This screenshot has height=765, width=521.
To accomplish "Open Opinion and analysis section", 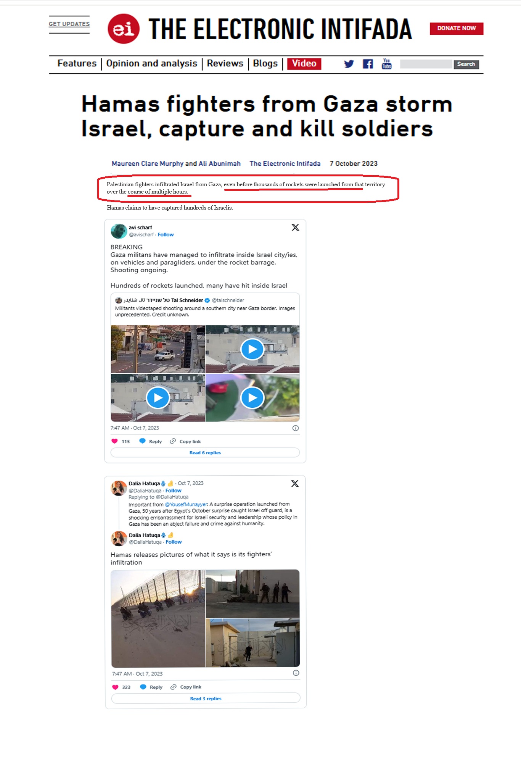I will point(151,63).
